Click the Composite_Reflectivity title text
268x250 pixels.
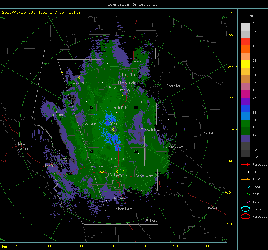pos(134,4)
